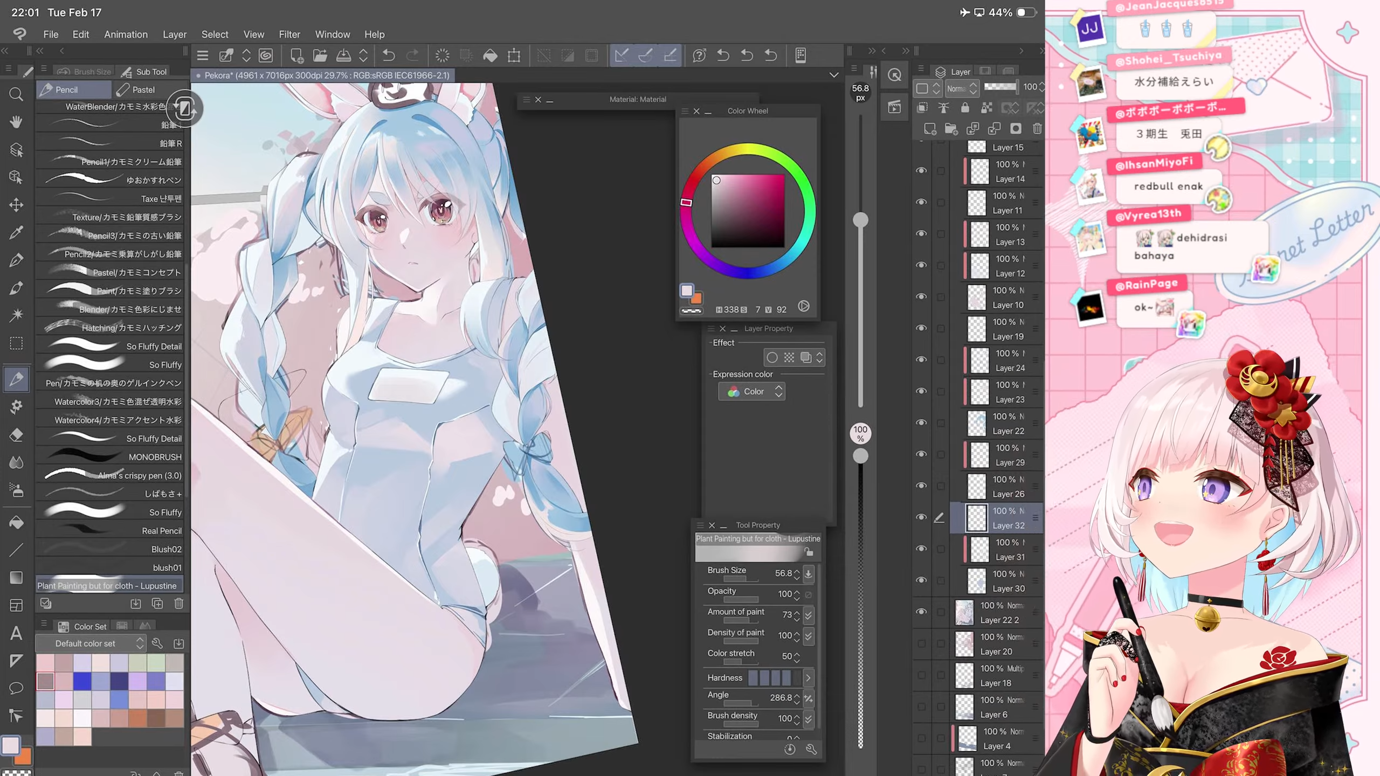Image resolution: width=1380 pixels, height=776 pixels.
Task: Click the Fill bucket icon in the command bar
Action: 490,55
